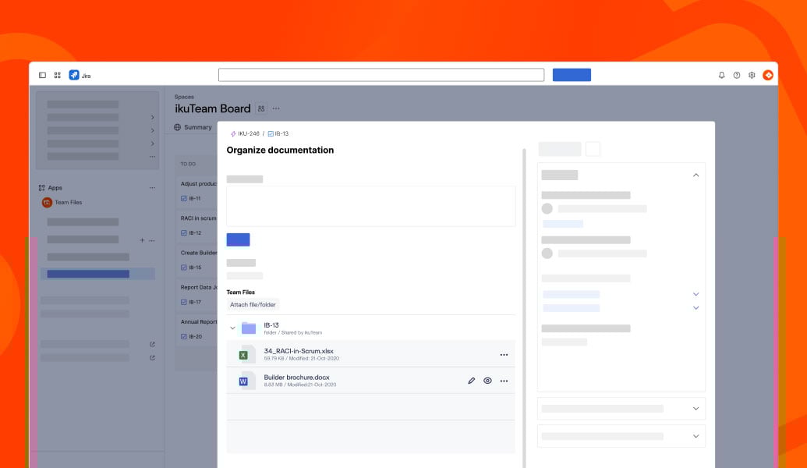Open the Settings gear icon
The height and width of the screenshot is (468, 807).
click(751, 74)
